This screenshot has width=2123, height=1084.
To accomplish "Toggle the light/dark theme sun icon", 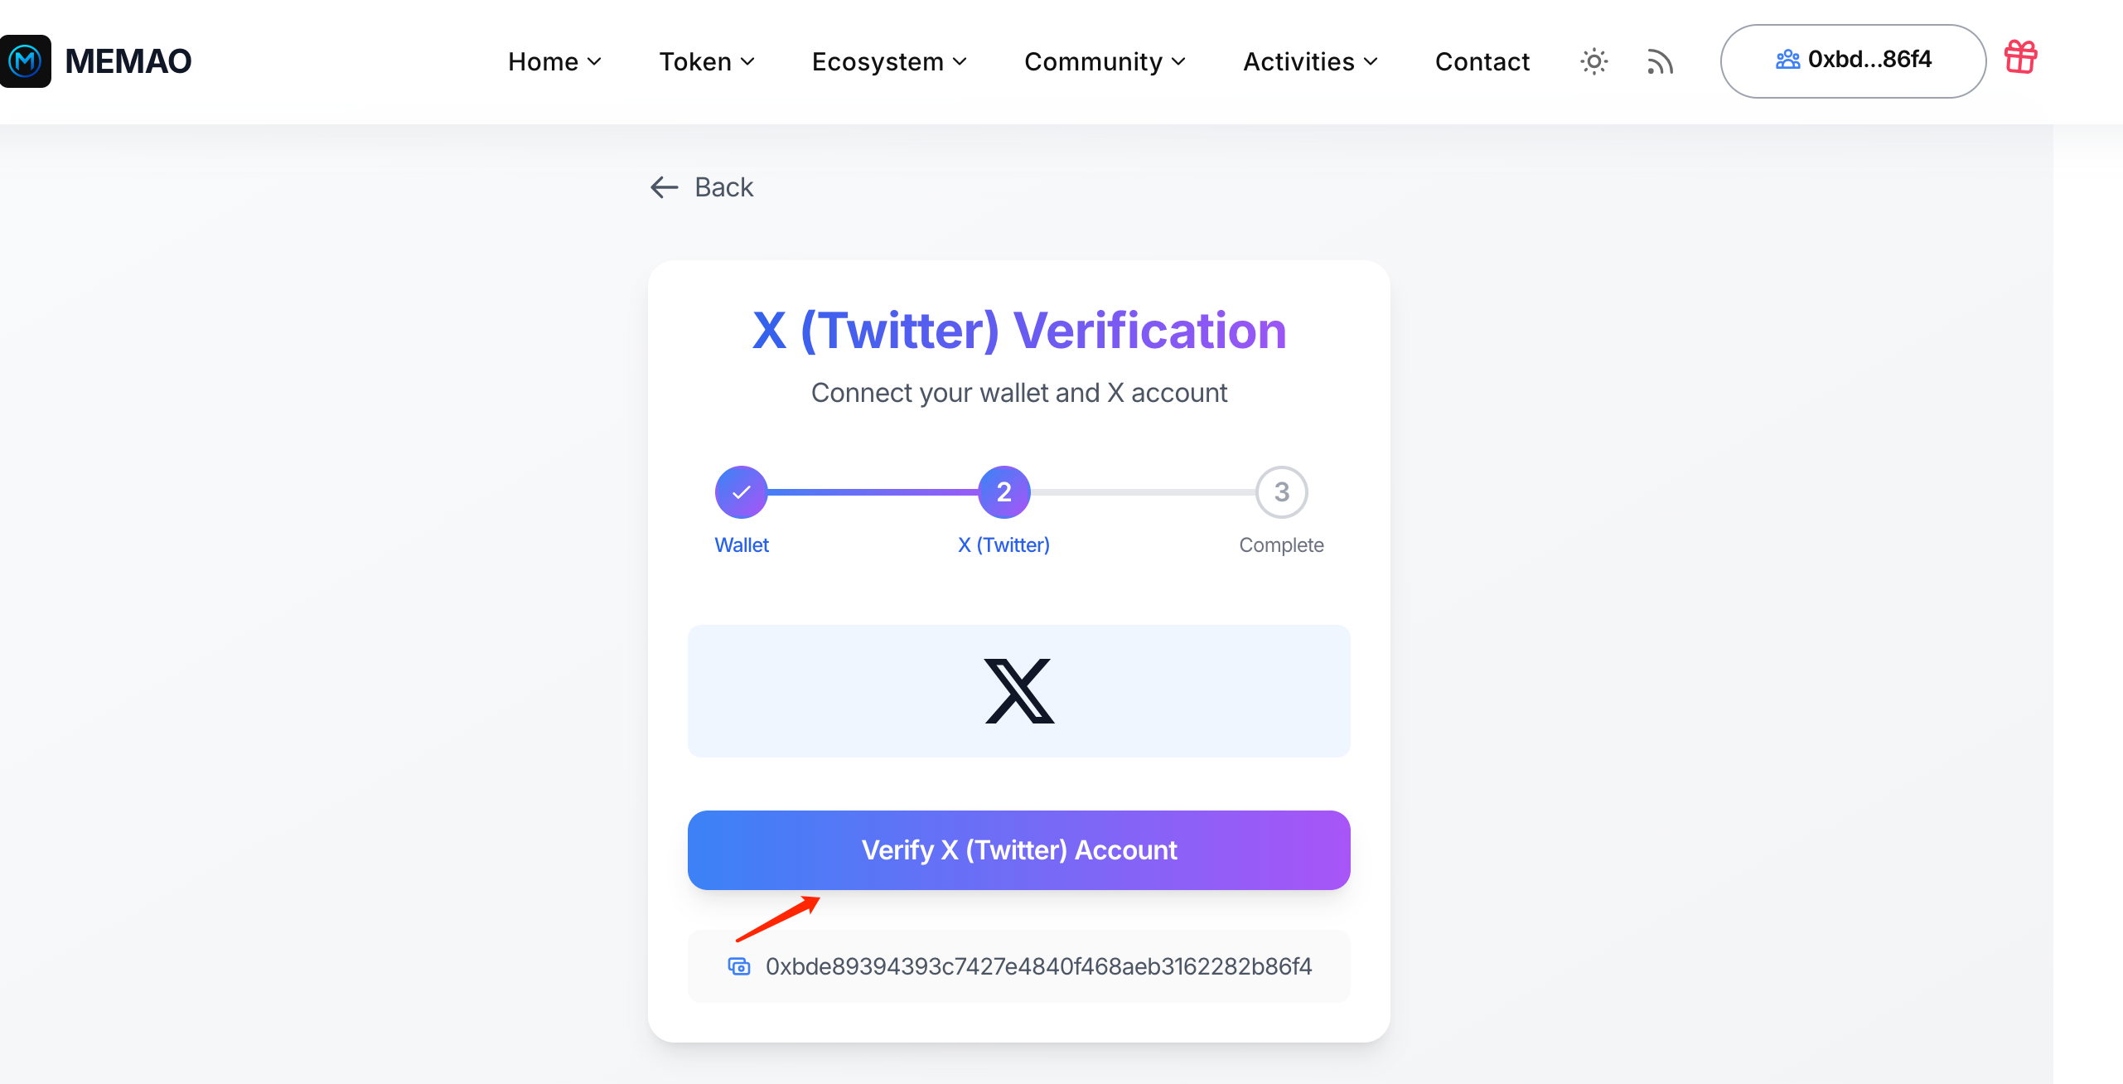I will coord(1593,61).
